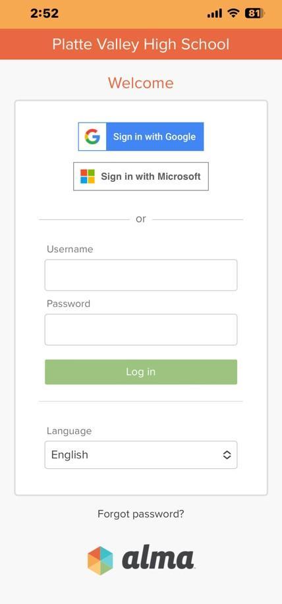282x604 pixels.
Task: Submit with the green Log in button
Action: pos(141,371)
